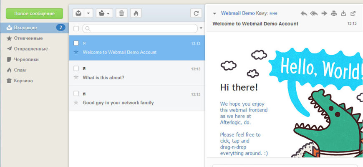363x167 pixels.
Task: Open message in new window icon
Action: point(353,13)
